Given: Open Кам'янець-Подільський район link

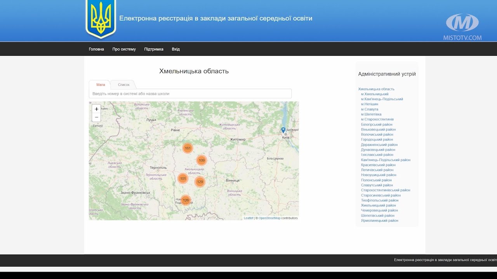Looking at the screenshot, I should (x=386, y=160).
